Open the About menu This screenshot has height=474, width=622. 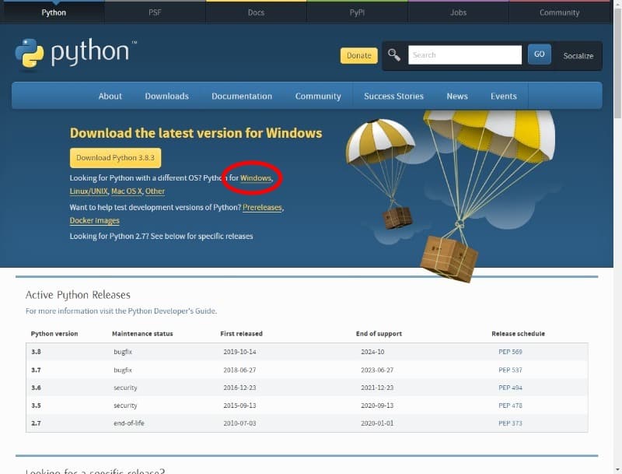tap(110, 96)
